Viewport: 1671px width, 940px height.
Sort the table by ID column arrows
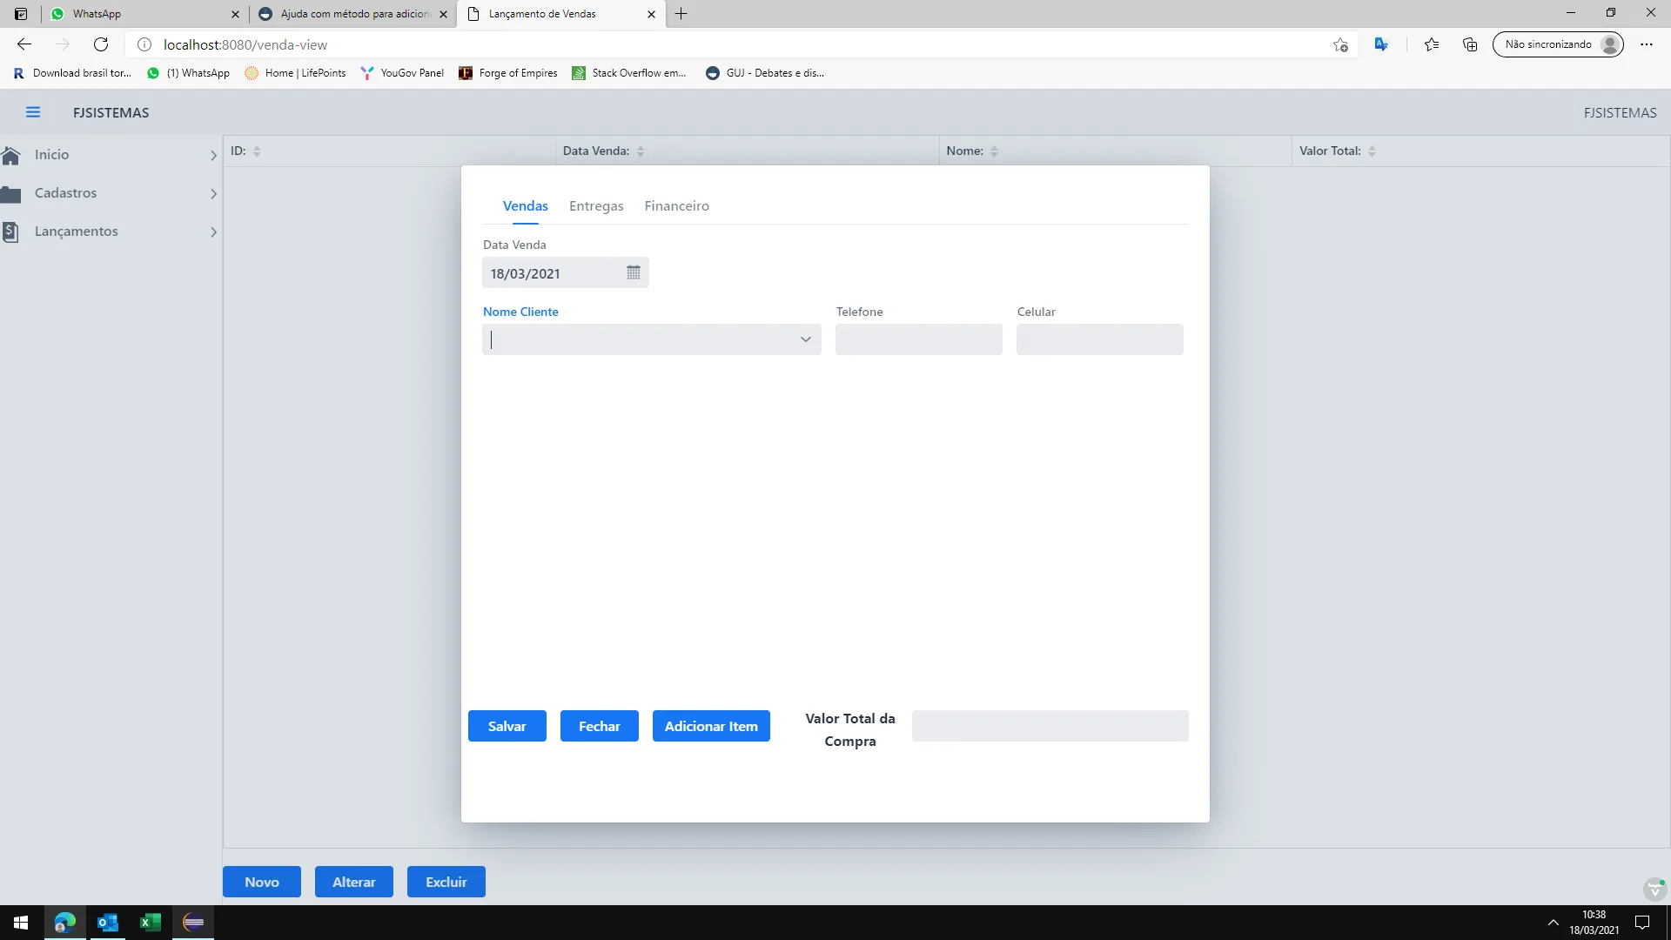257,151
